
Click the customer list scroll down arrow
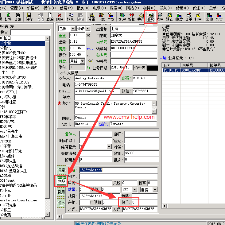pos(47,214)
